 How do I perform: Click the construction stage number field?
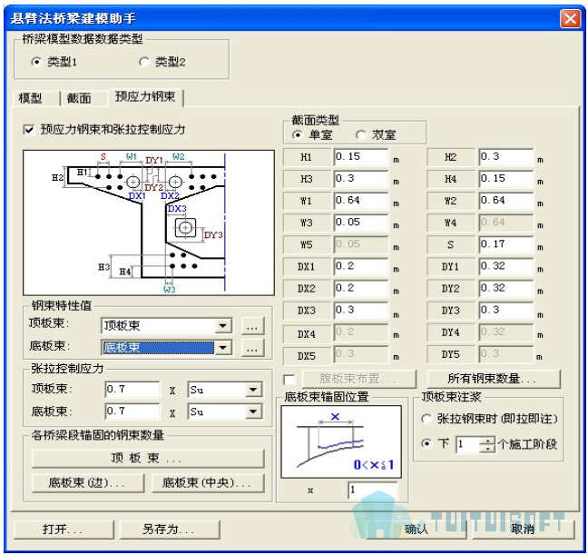(x=468, y=444)
